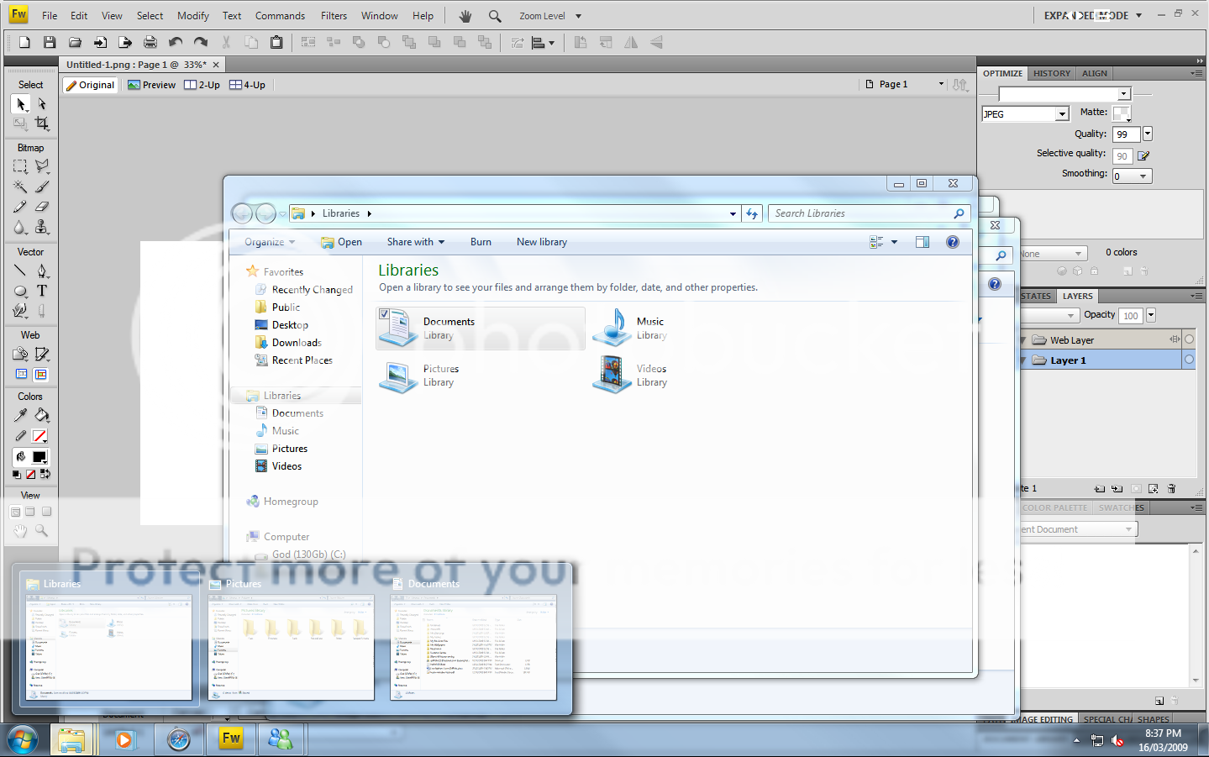The width and height of the screenshot is (1209, 757).
Task: Open the JPEG export format dropdown
Action: (x=1062, y=114)
